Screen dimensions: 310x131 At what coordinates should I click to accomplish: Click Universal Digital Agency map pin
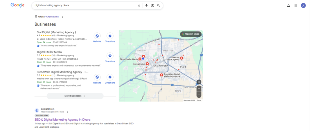[x=182, y=58]
